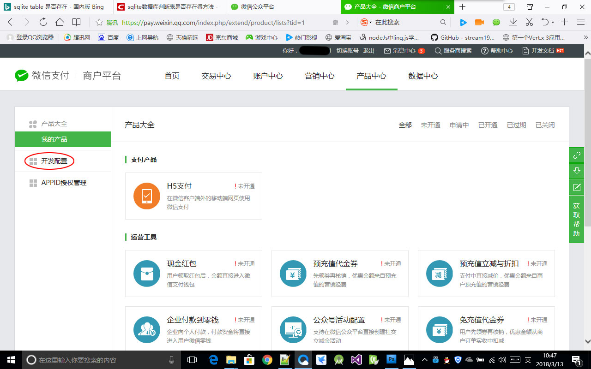Click the magnifier in the browser search box
This screenshot has height=369, width=591.
click(443, 22)
